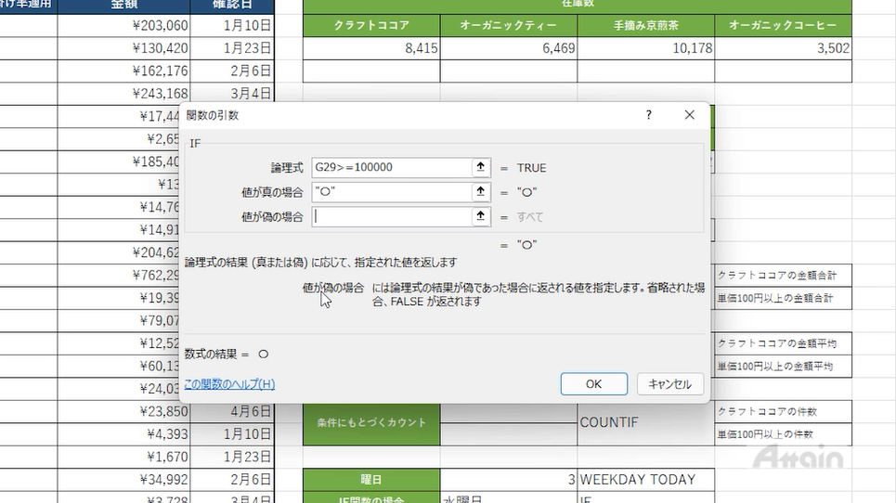This screenshot has width=896, height=503.
Task: Click range selector icon for 値が真の場合
Action: coord(481,192)
